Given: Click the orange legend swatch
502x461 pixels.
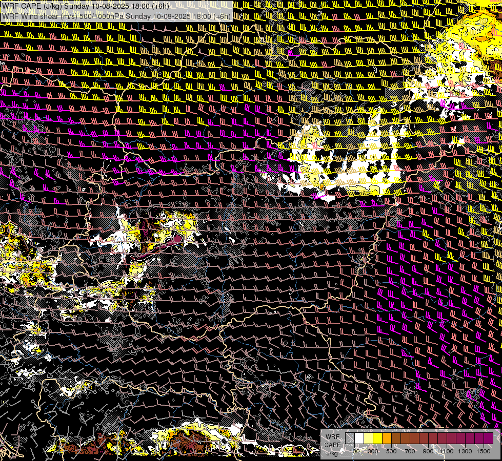Looking at the screenshot, I should [387, 438].
